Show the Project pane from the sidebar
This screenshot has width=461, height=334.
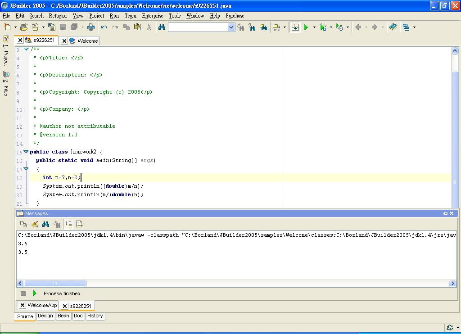(x=6, y=51)
